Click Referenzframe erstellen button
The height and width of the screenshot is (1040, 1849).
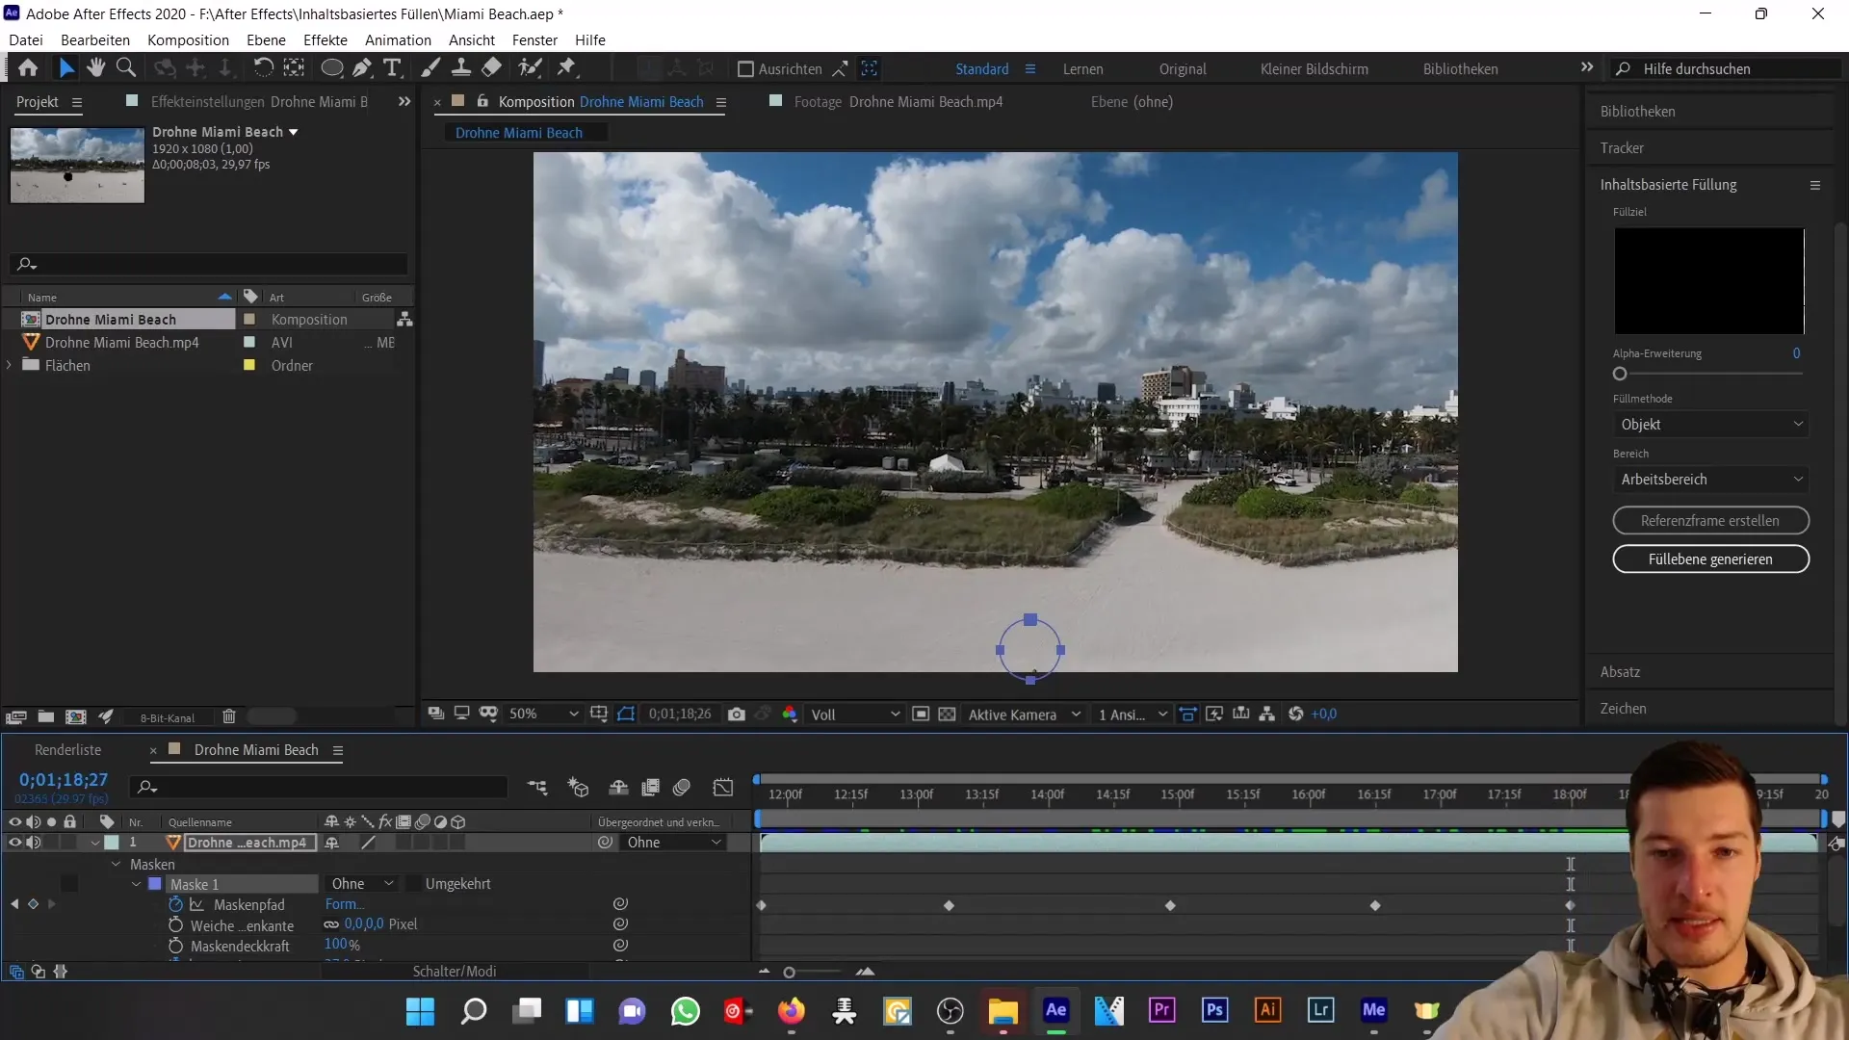click(1710, 521)
